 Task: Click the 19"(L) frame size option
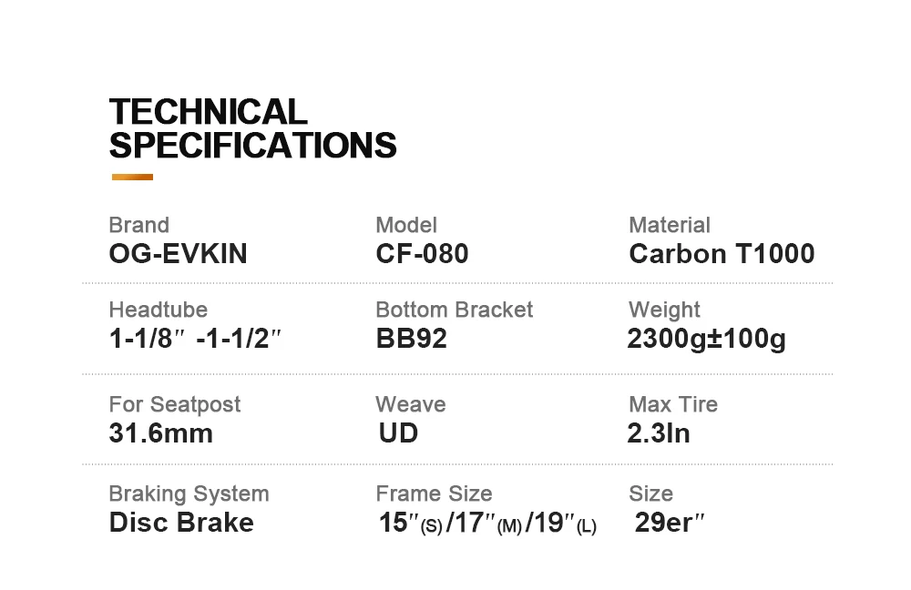click(x=563, y=524)
